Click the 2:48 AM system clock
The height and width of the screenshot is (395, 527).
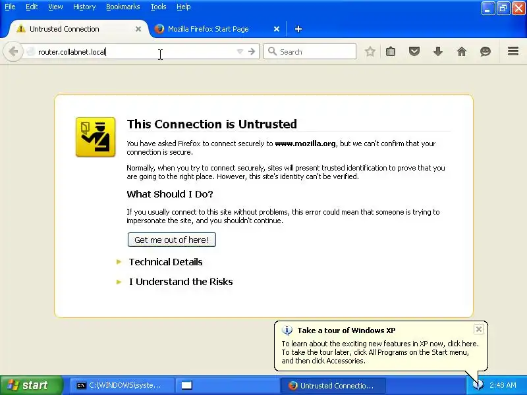coord(503,385)
